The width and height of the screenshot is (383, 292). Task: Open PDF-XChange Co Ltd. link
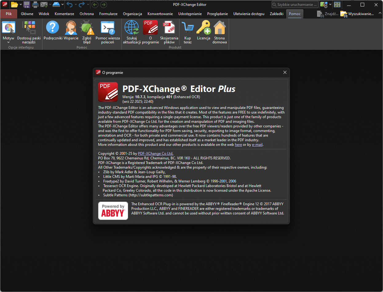click(x=156, y=153)
